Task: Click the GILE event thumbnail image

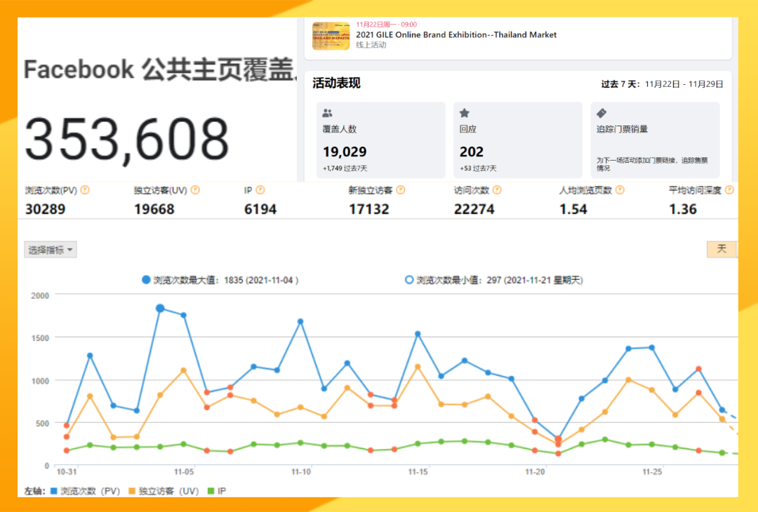Action: pos(331,36)
